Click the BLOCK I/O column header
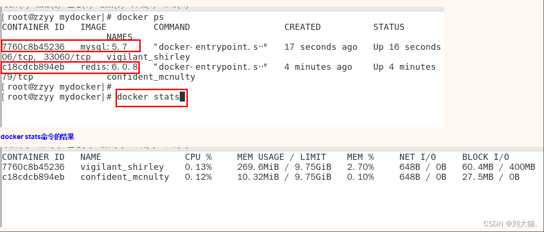 pyautogui.click(x=486, y=157)
